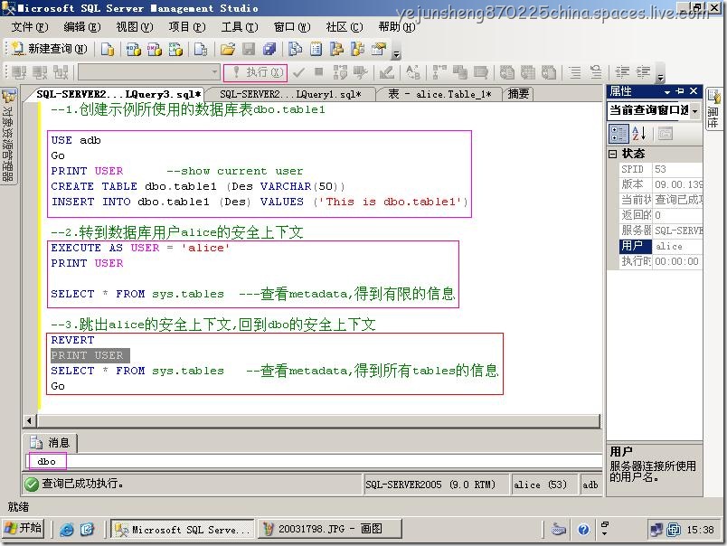Collapse the 状态 property category

coord(613,154)
